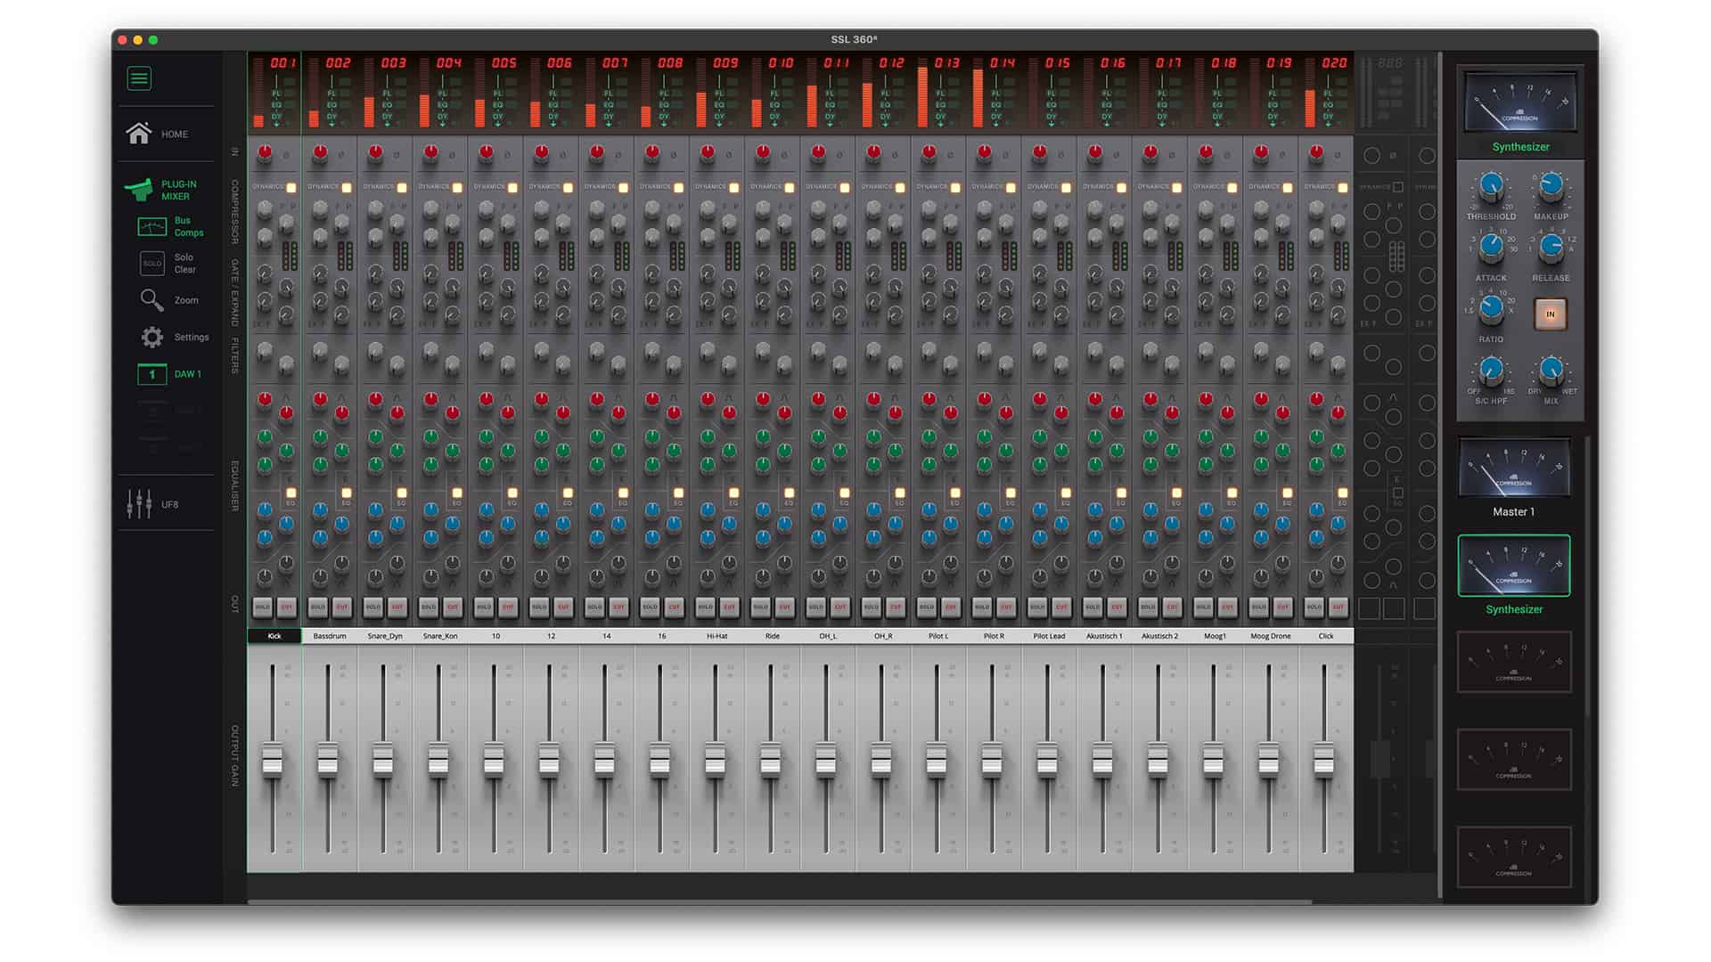Image resolution: width=1711 pixels, height=962 pixels.
Task: Click the Threshold knob on bus compressor
Action: 1491,188
